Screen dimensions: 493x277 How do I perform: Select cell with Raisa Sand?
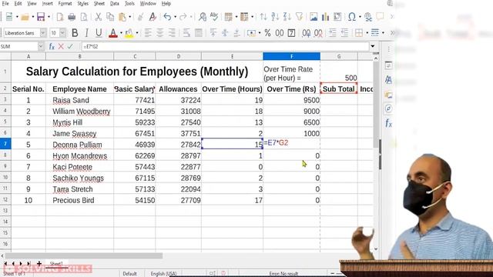pyautogui.click(x=79, y=100)
